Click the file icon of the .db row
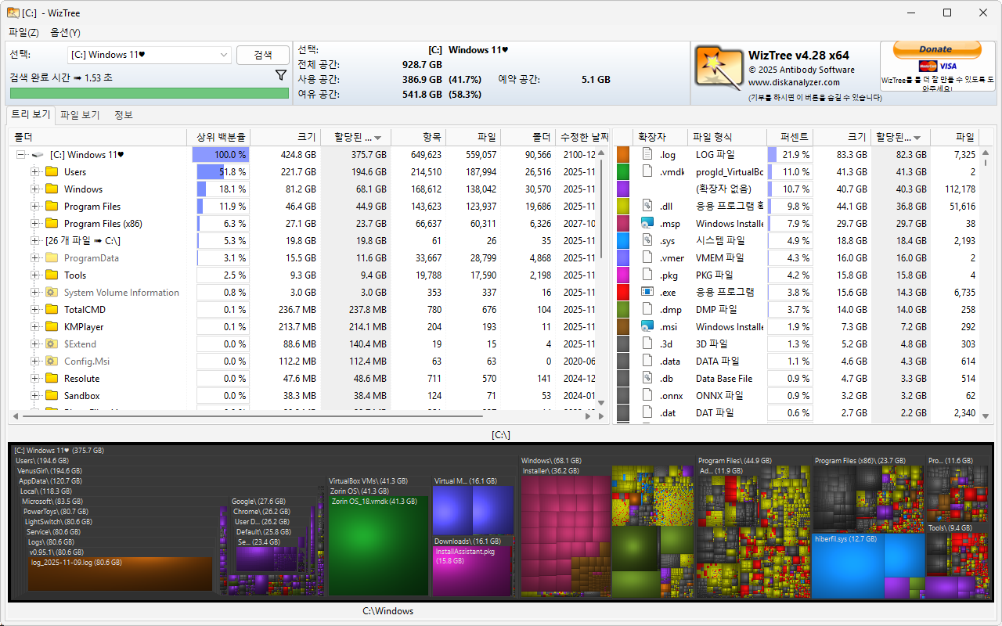Viewport: 1002px width, 626px height. click(x=647, y=379)
